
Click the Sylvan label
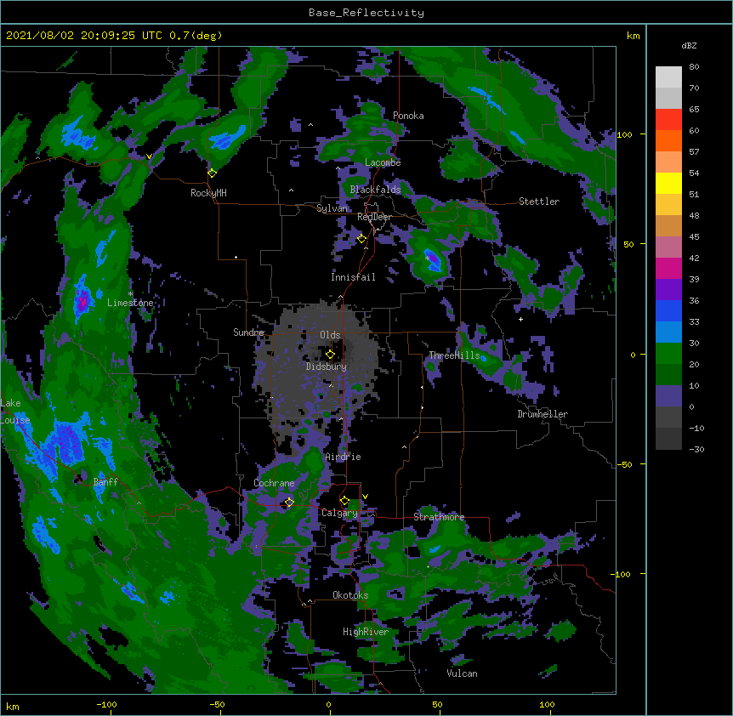(x=332, y=208)
